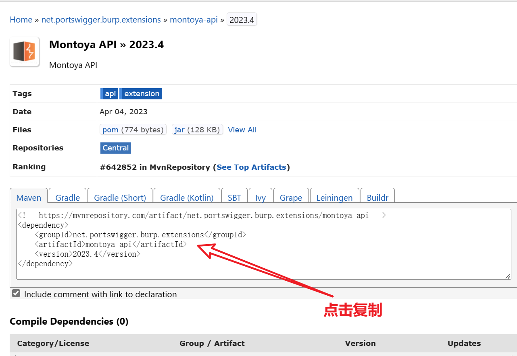The image size is (517, 356).
Task: Click the Montoya API » 2023.4 heading
Action: tap(106, 45)
